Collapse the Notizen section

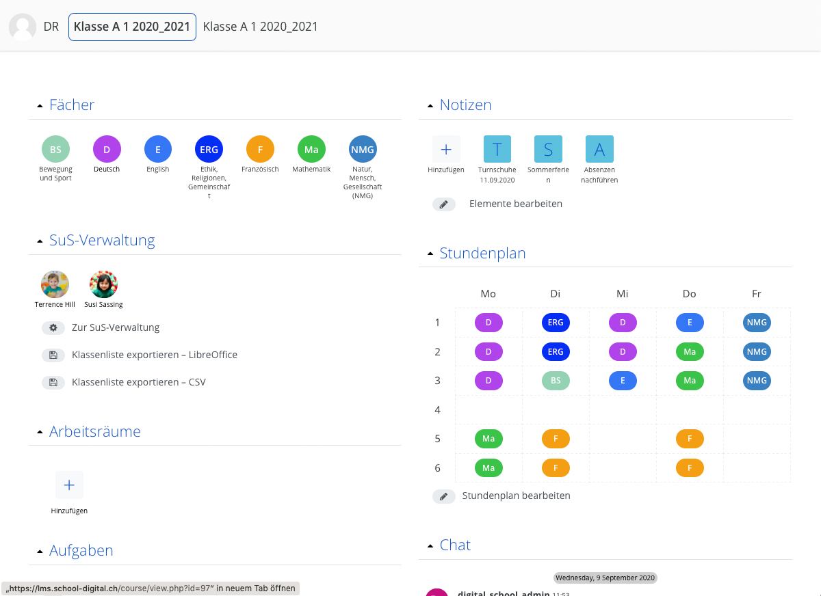(x=430, y=106)
